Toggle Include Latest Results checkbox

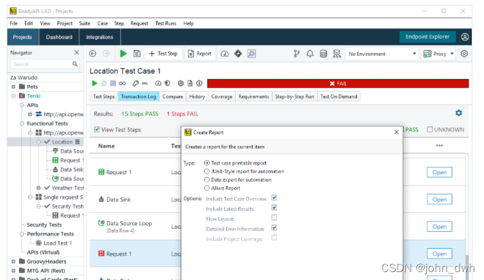coord(274,208)
